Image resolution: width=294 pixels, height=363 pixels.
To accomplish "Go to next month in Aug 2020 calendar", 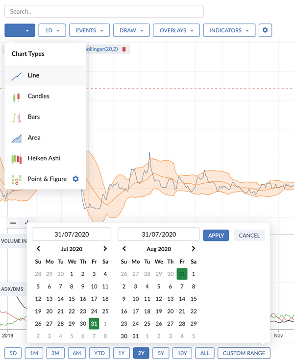I will tap(194, 249).
